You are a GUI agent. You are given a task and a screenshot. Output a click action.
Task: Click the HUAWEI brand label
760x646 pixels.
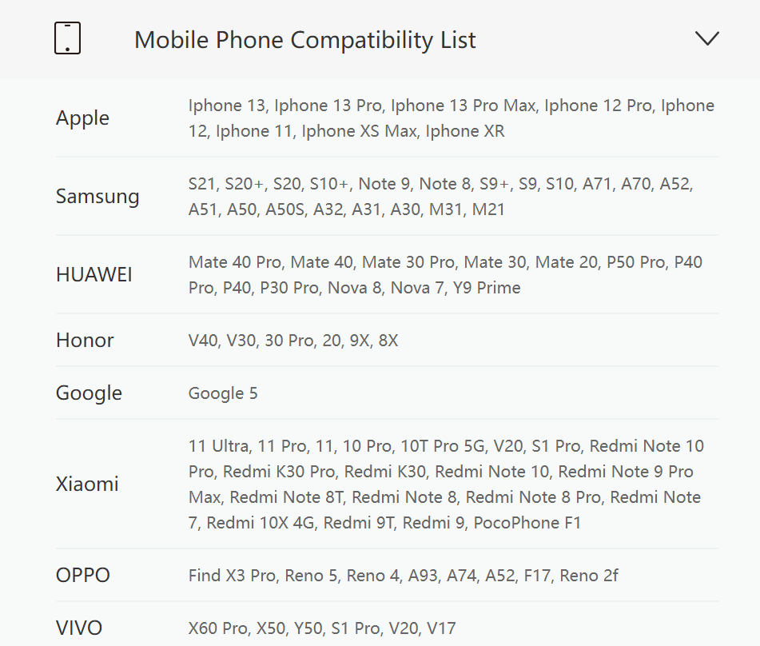pyautogui.click(x=94, y=274)
